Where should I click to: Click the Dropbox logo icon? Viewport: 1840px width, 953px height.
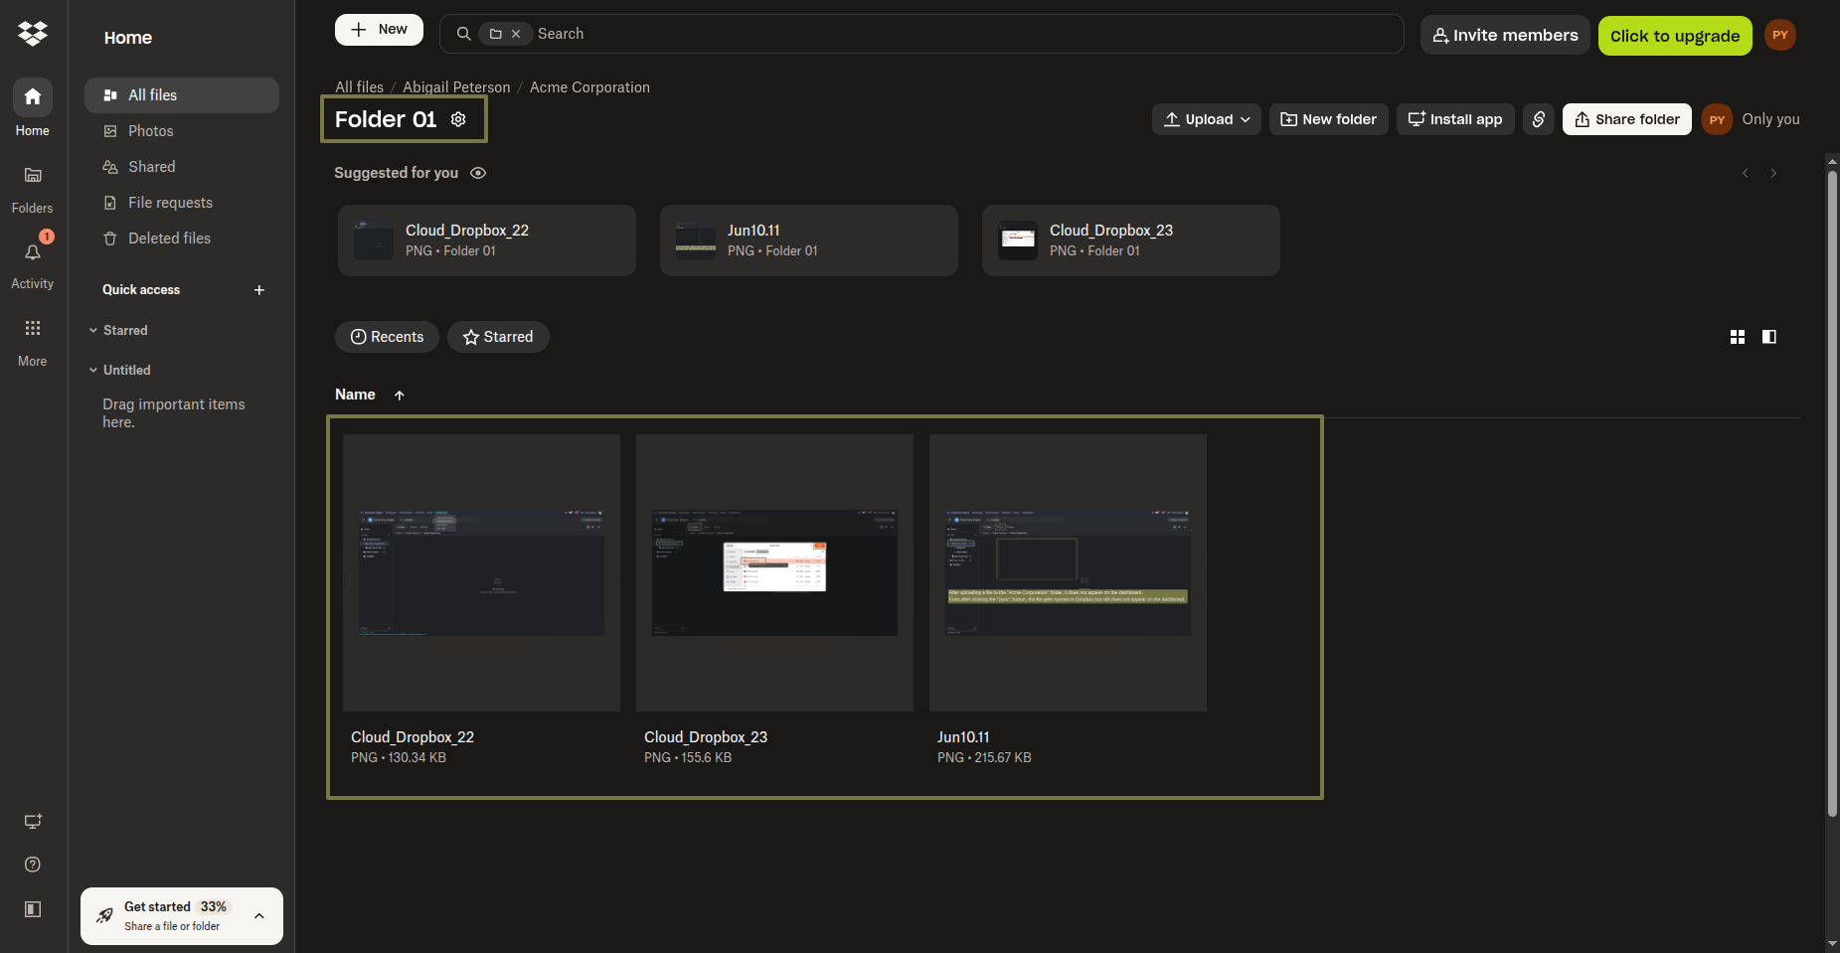pos(33,33)
